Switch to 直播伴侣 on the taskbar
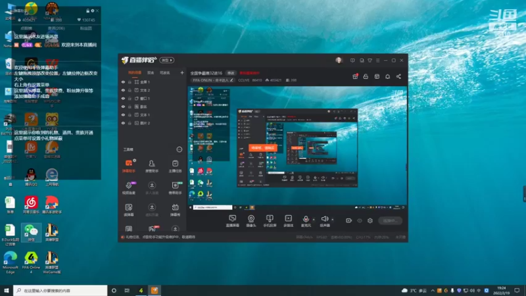 click(x=155, y=291)
